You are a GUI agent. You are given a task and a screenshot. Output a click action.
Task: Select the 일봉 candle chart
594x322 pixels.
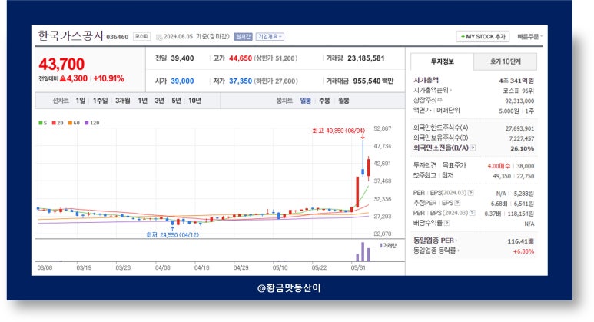coord(305,101)
